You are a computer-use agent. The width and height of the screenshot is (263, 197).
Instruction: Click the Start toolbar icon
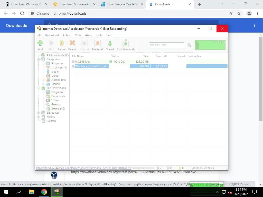click(51, 45)
